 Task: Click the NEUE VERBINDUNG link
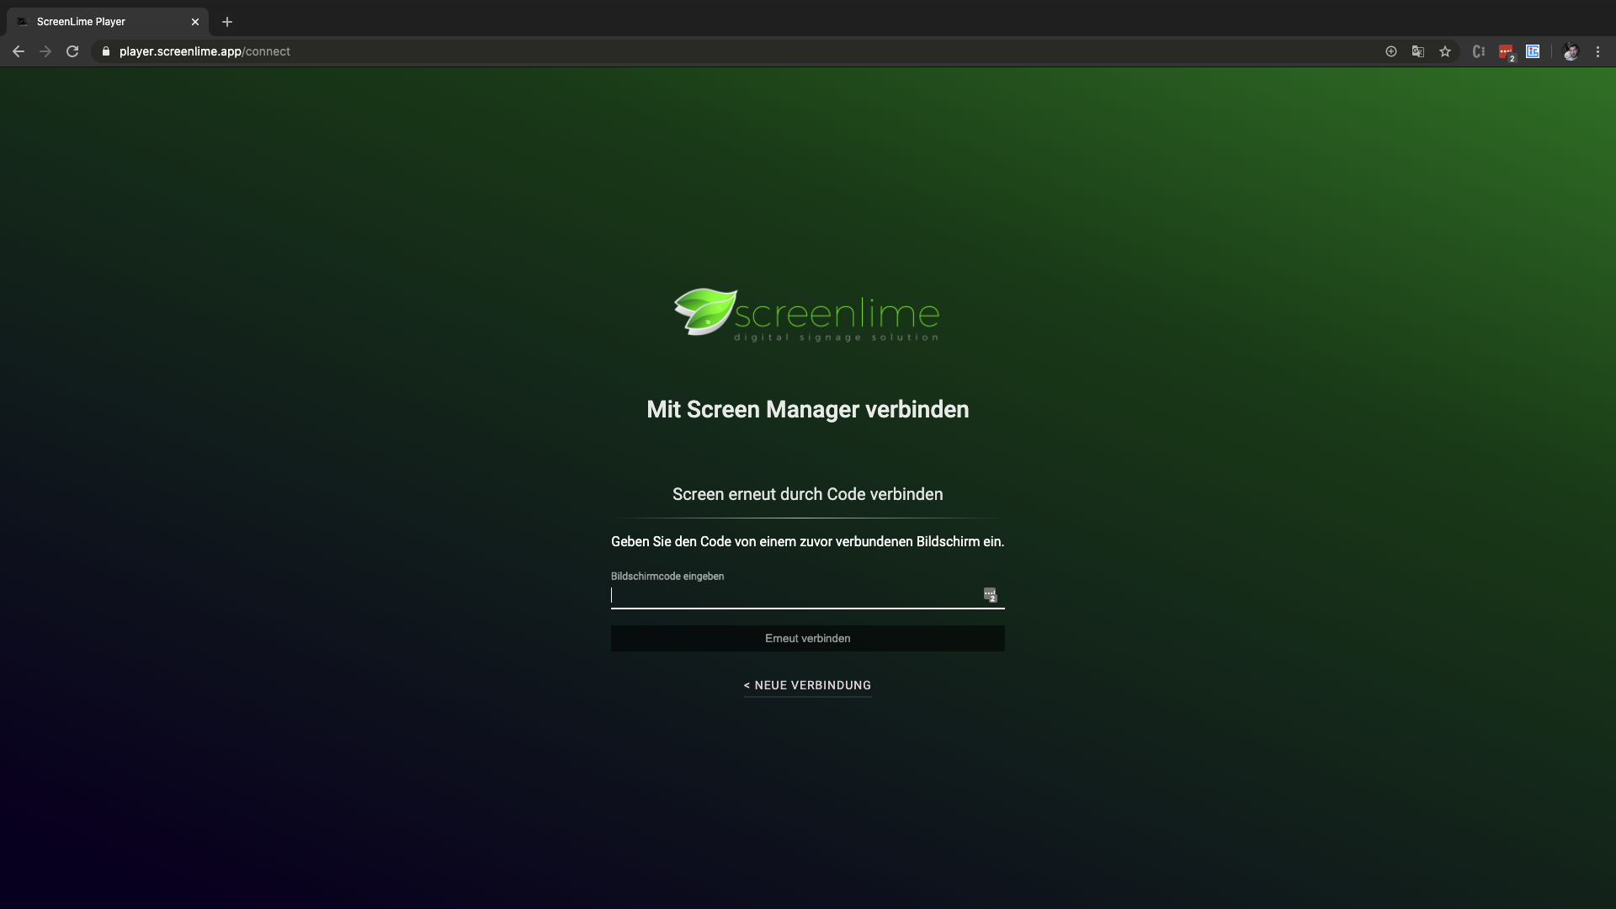pyautogui.click(x=808, y=685)
